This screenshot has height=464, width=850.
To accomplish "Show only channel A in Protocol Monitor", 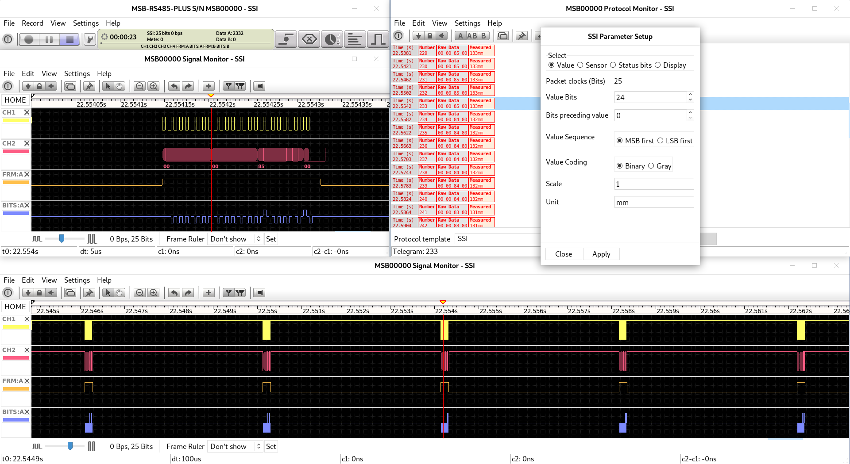I will [460, 36].
